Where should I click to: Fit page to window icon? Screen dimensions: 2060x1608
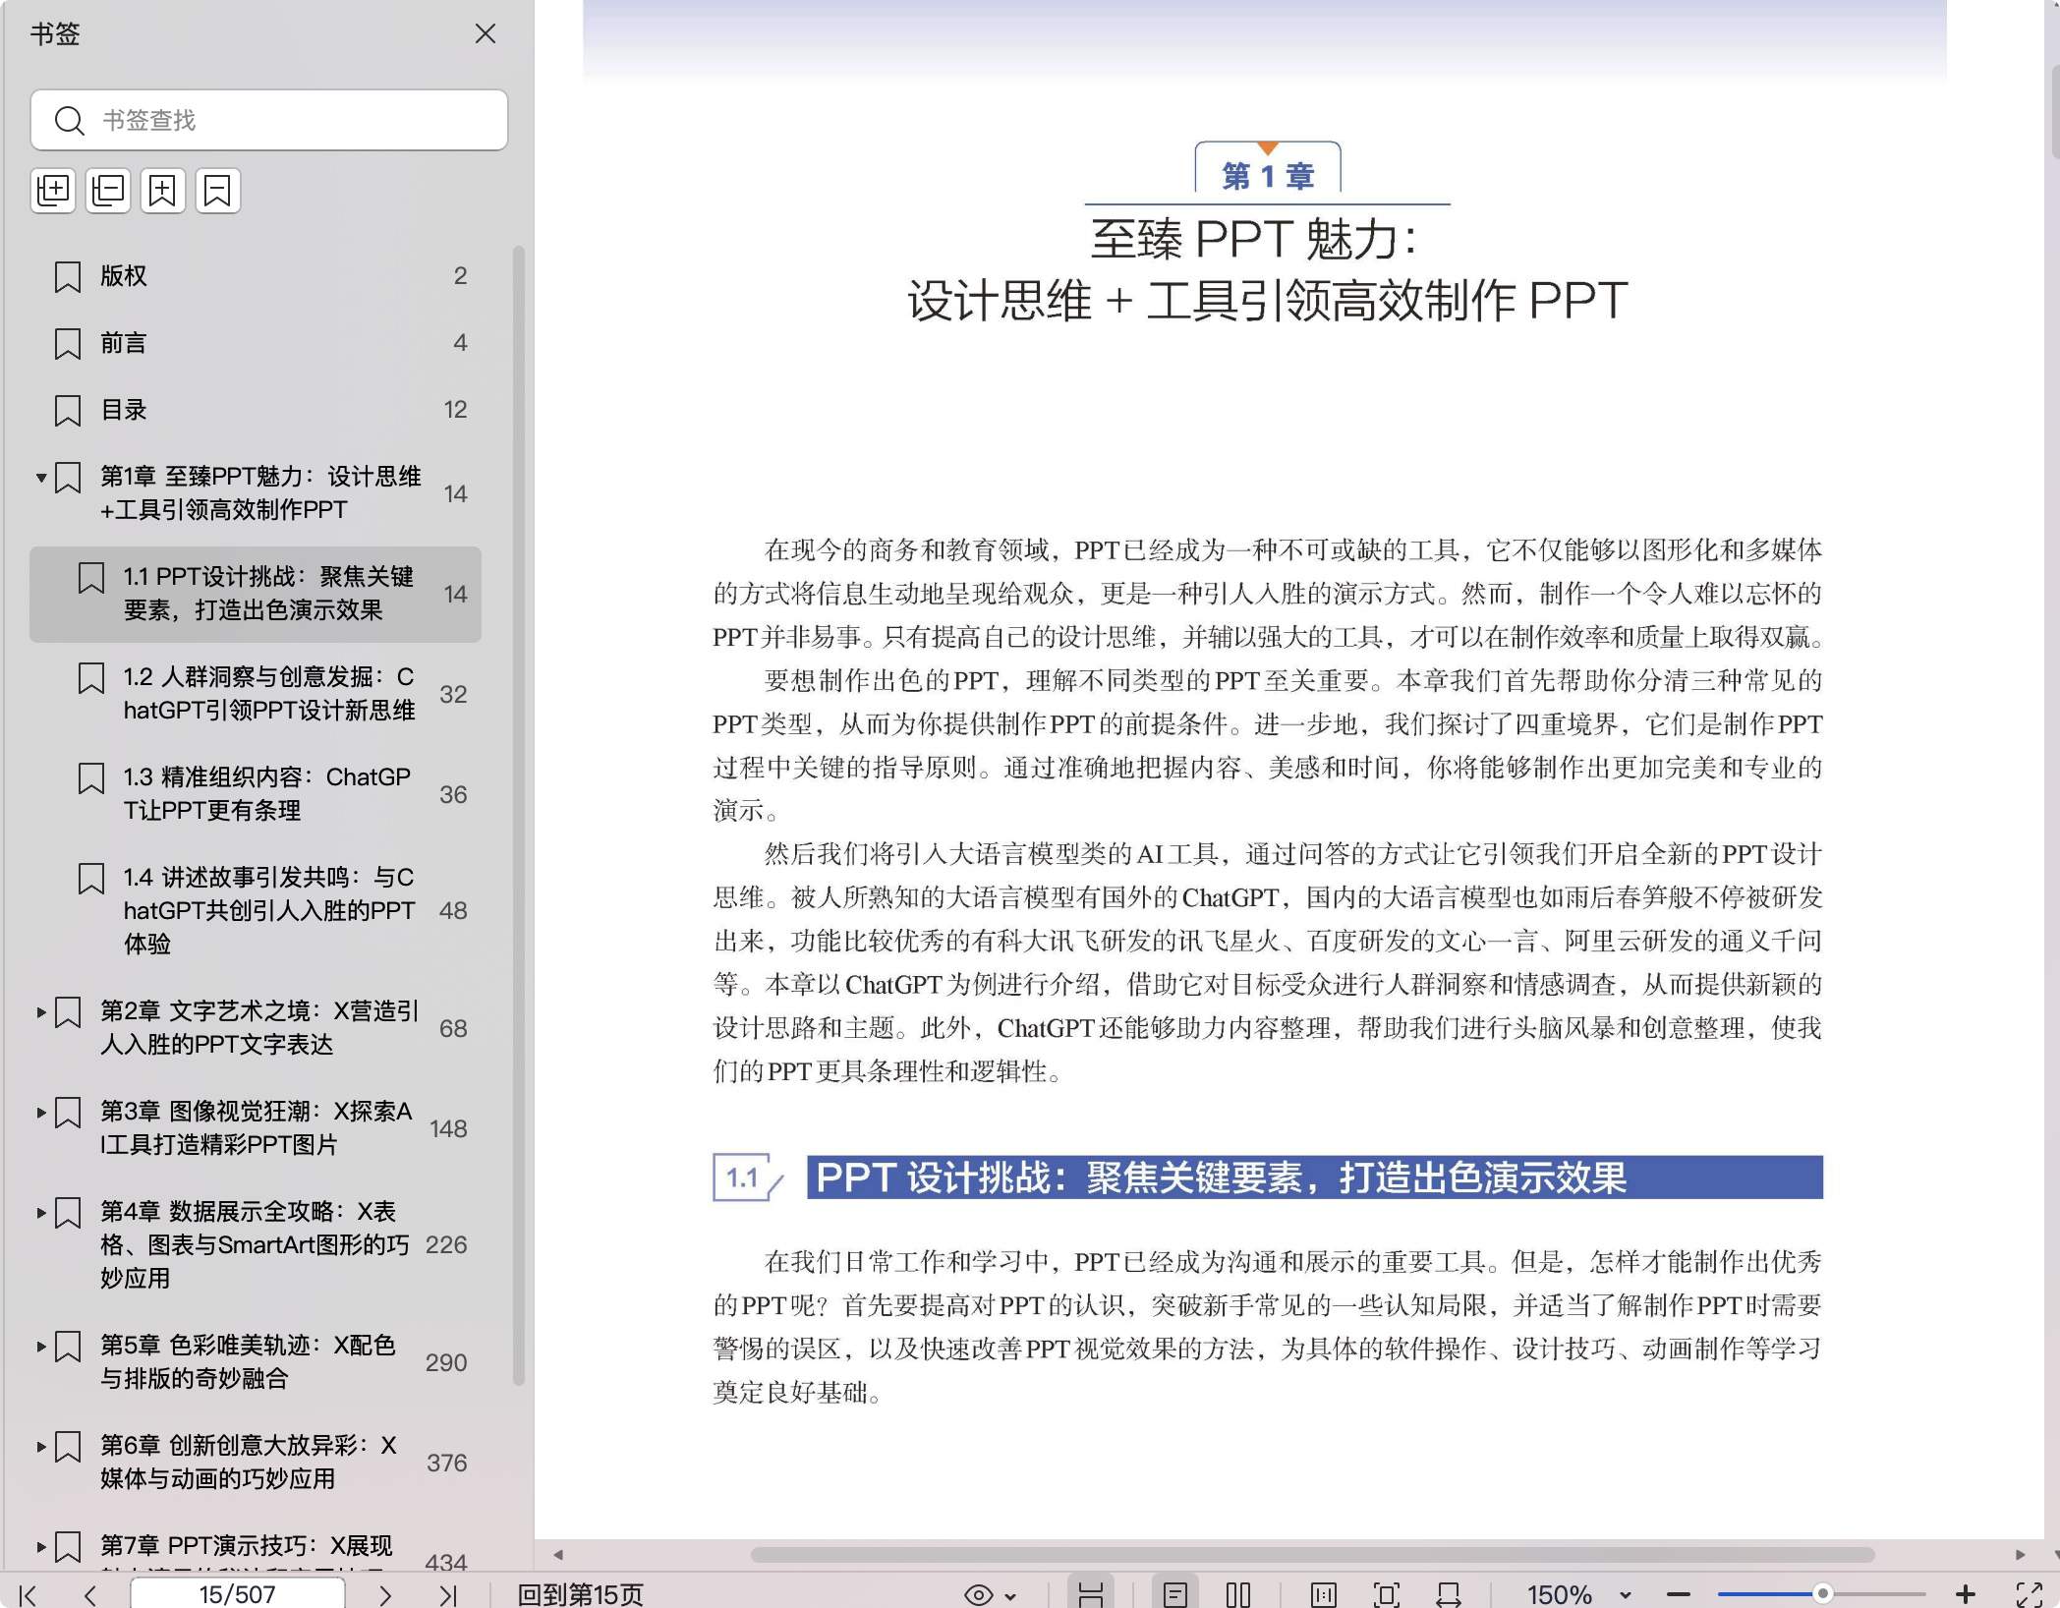pyautogui.click(x=1386, y=1594)
